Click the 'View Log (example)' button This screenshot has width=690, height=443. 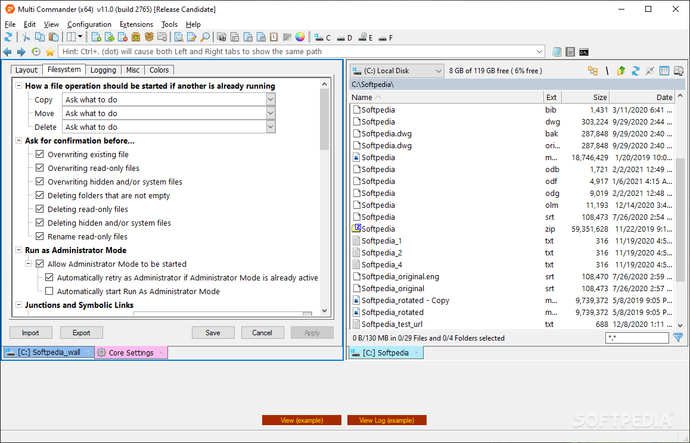point(387,420)
